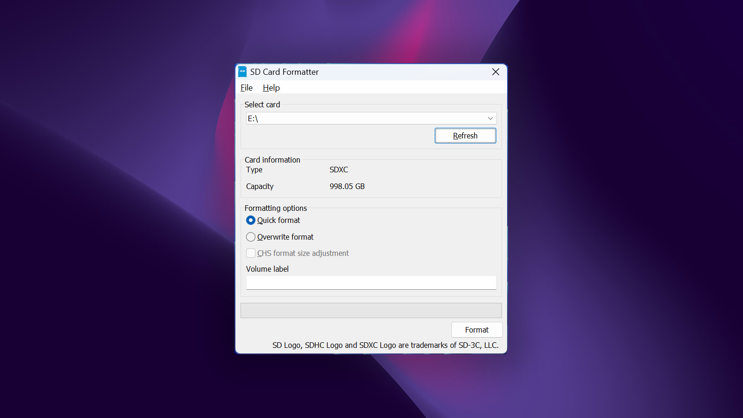
Task: Select the Overwrite format option
Action: pos(280,237)
